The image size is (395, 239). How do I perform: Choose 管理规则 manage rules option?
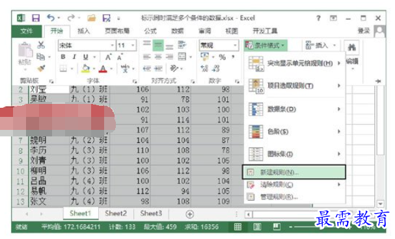click(x=294, y=197)
